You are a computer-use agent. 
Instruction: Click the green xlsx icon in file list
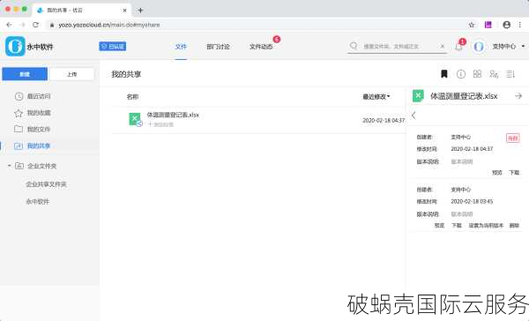point(135,119)
